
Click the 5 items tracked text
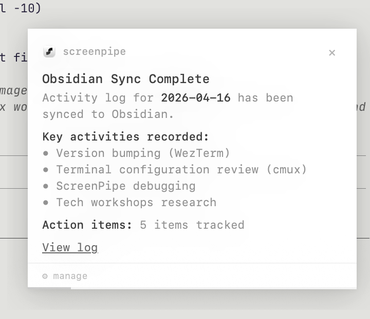click(x=192, y=225)
